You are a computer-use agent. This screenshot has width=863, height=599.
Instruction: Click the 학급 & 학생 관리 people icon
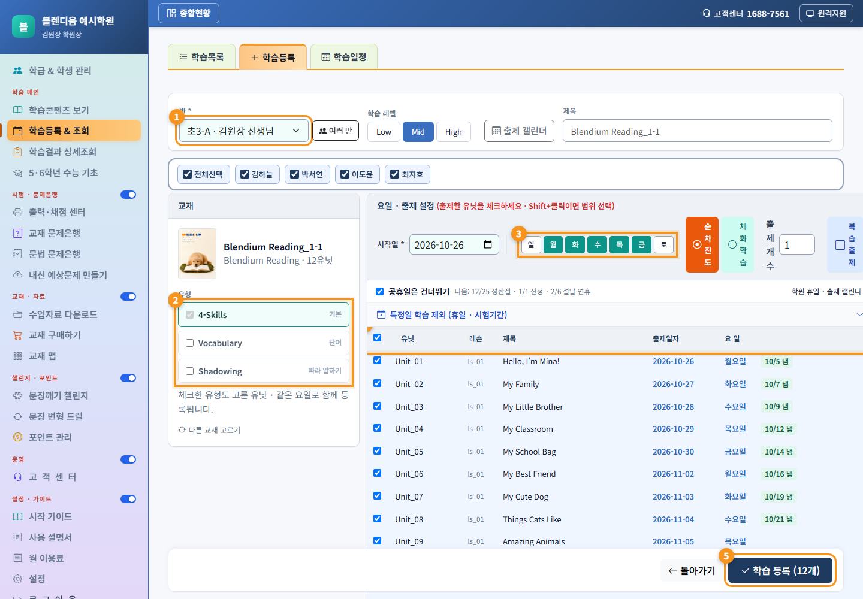pyautogui.click(x=18, y=71)
